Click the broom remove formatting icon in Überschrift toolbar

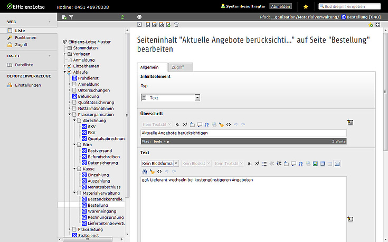[221, 125]
